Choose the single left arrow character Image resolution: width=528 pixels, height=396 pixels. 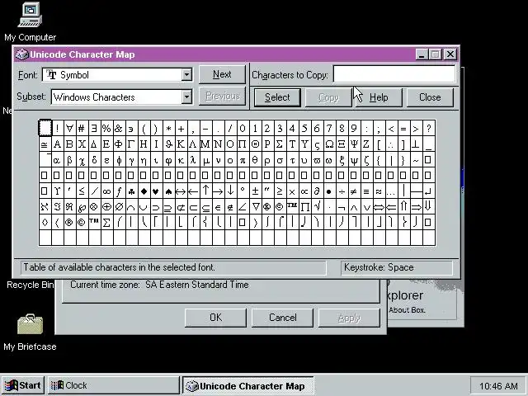194,191
